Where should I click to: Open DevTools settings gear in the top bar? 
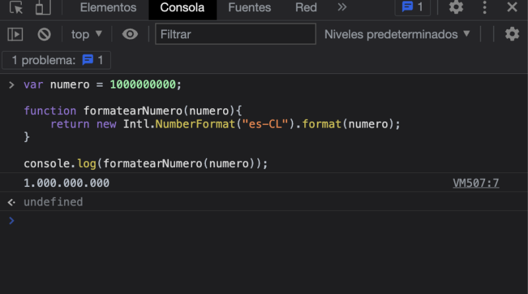[456, 7]
